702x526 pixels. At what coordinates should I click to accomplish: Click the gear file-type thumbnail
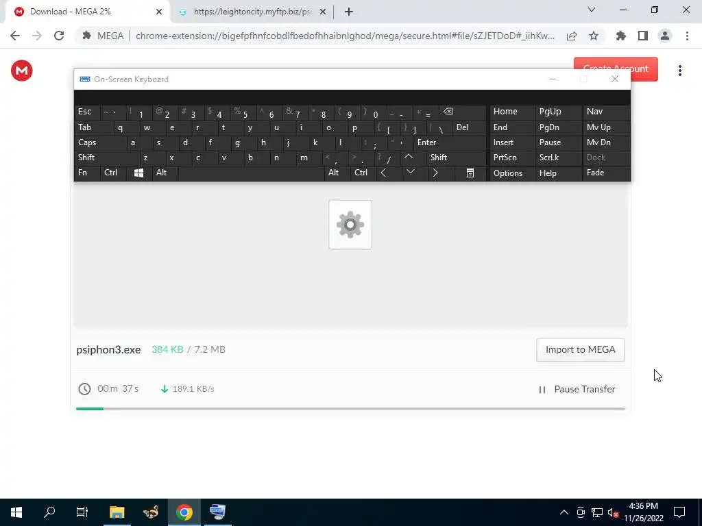click(x=350, y=225)
